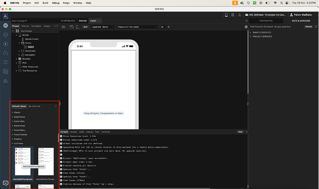Click the play/run icon in left sidebar
The width and height of the screenshot is (319, 189).
6,44
